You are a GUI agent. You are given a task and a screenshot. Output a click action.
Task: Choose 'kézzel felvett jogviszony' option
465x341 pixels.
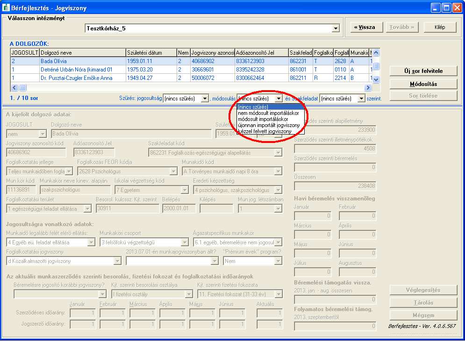coord(271,131)
